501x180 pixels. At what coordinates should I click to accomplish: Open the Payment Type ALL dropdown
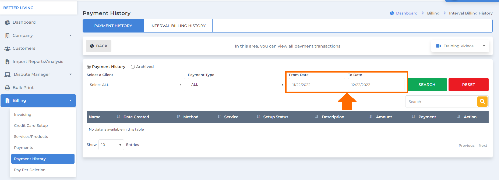(x=237, y=85)
